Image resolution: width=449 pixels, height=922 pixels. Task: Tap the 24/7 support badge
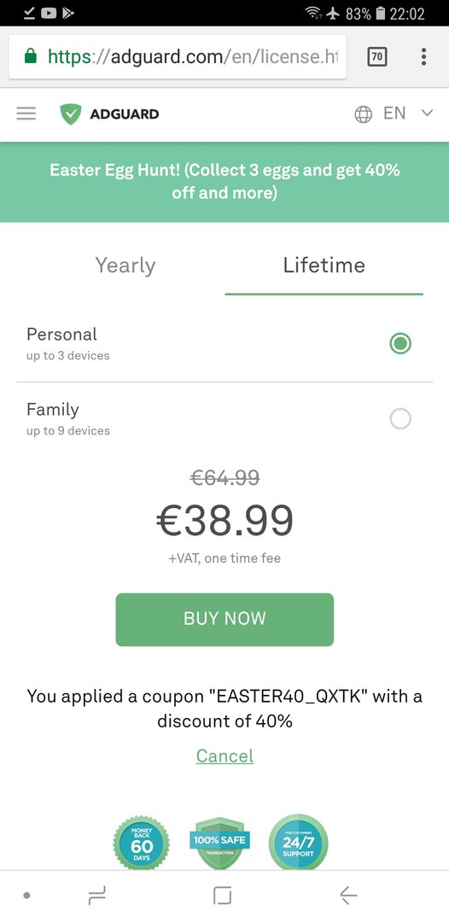coord(299,844)
